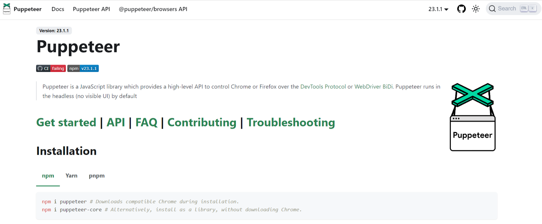Click the large Puppeteer mascot image

tap(473, 117)
